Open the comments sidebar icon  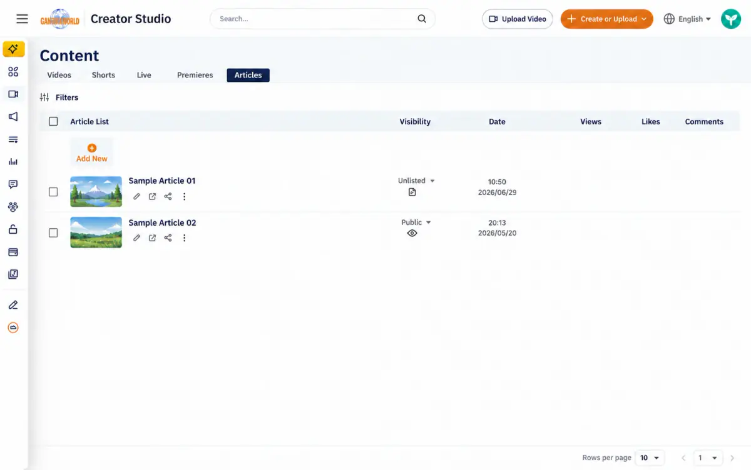(x=13, y=184)
